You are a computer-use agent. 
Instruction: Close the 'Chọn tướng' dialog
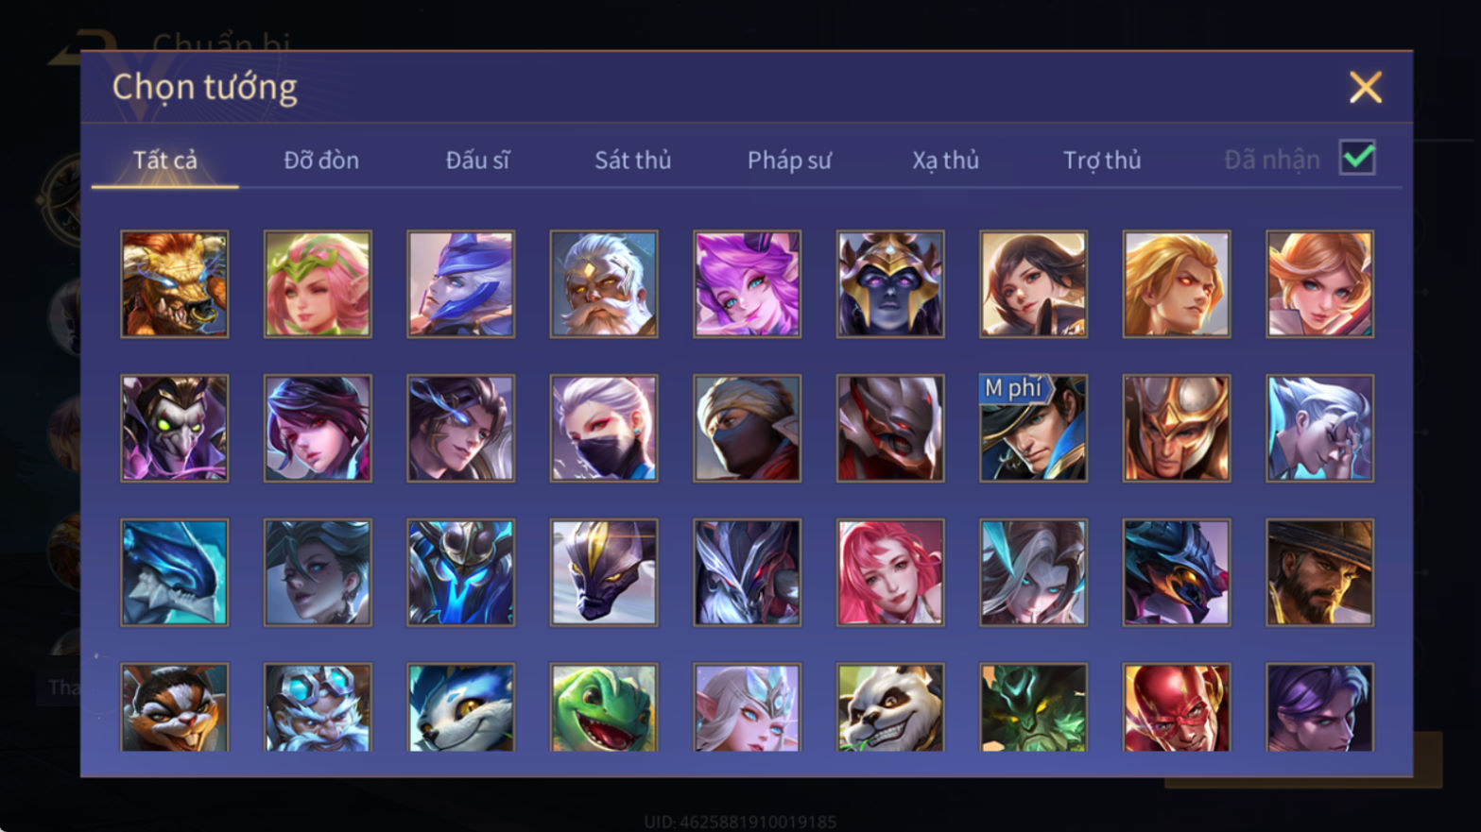coord(1365,87)
